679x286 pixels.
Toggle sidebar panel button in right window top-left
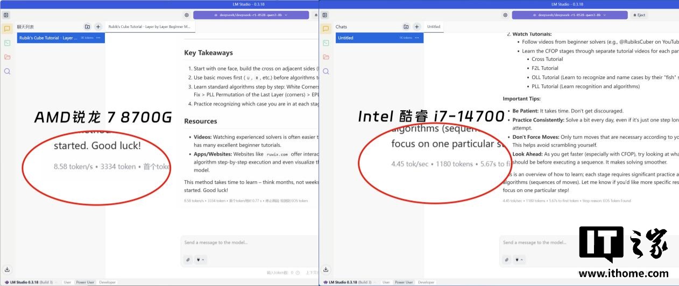coord(324,15)
